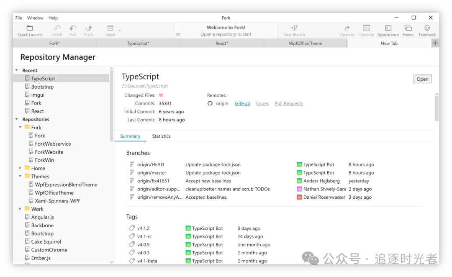Image resolution: width=452 pixels, height=277 pixels.
Task: Open the Console from toolbar
Action: click(x=366, y=28)
